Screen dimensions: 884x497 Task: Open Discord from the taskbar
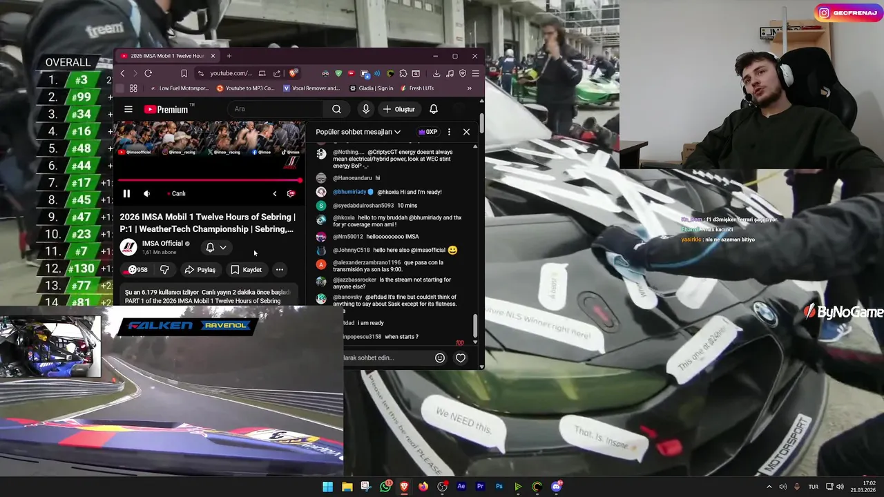coord(557,487)
